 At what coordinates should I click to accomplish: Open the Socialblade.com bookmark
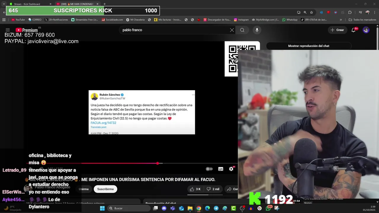tap(112, 20)
